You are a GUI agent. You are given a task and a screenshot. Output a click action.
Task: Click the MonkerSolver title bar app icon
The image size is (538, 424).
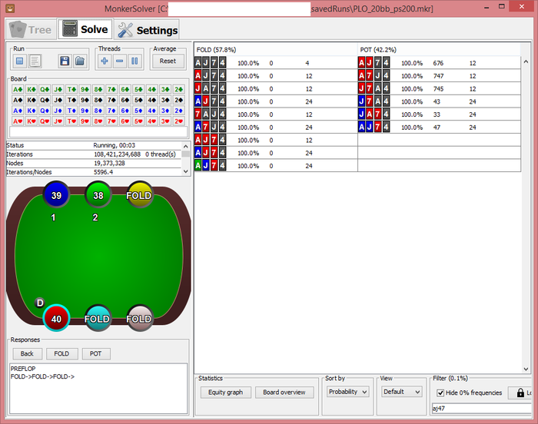pos(10,8)
